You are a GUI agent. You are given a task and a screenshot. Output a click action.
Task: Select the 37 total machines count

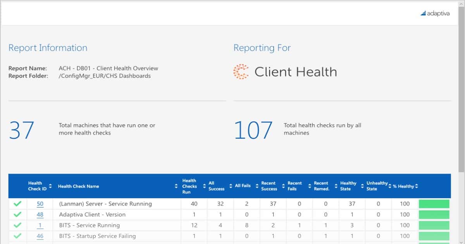[x=21, y=130]
